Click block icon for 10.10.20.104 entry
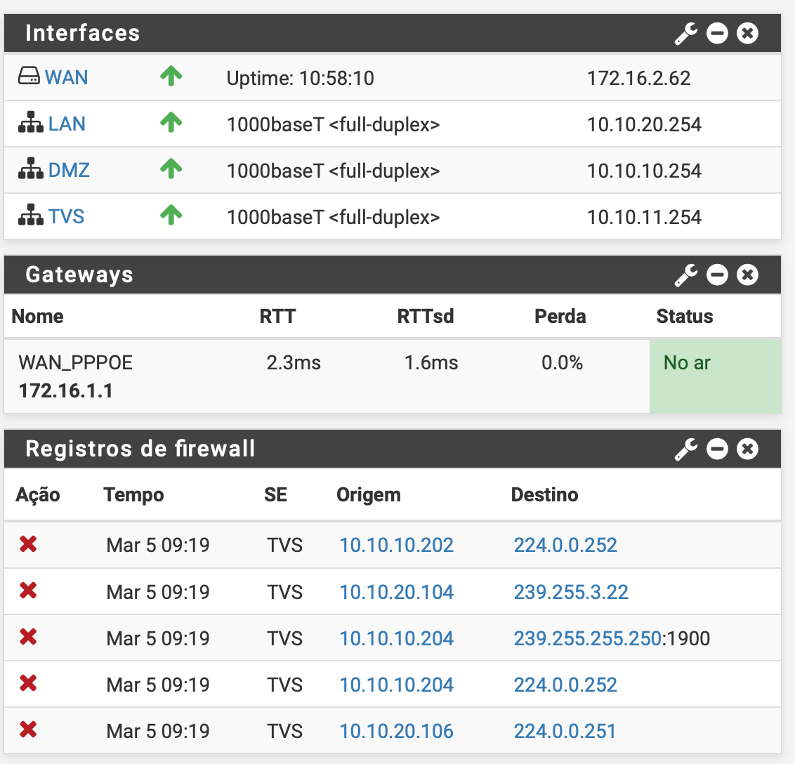Viewport: 795px width, 764px height. (28, 591)
